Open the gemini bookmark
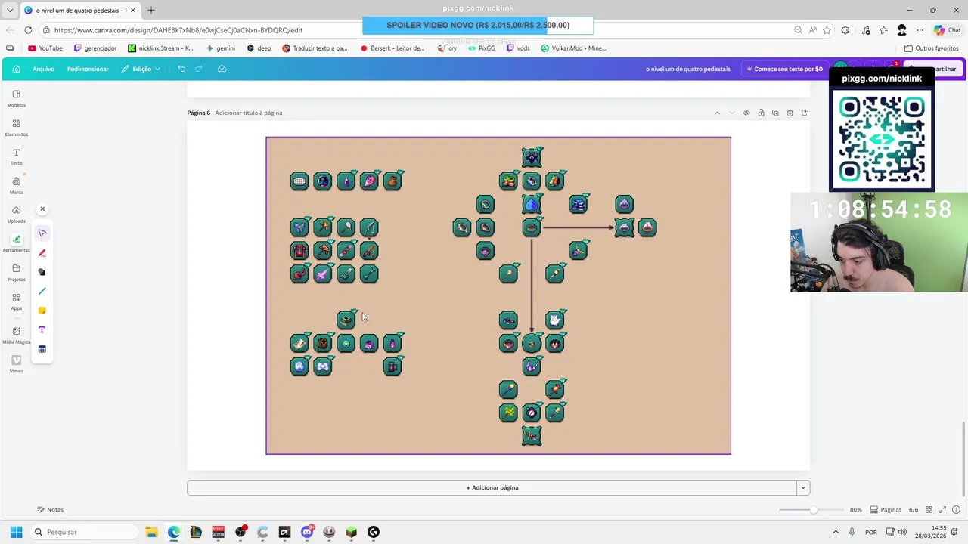The width and height of the screenshot is (968, 544). tap(221, 48)
